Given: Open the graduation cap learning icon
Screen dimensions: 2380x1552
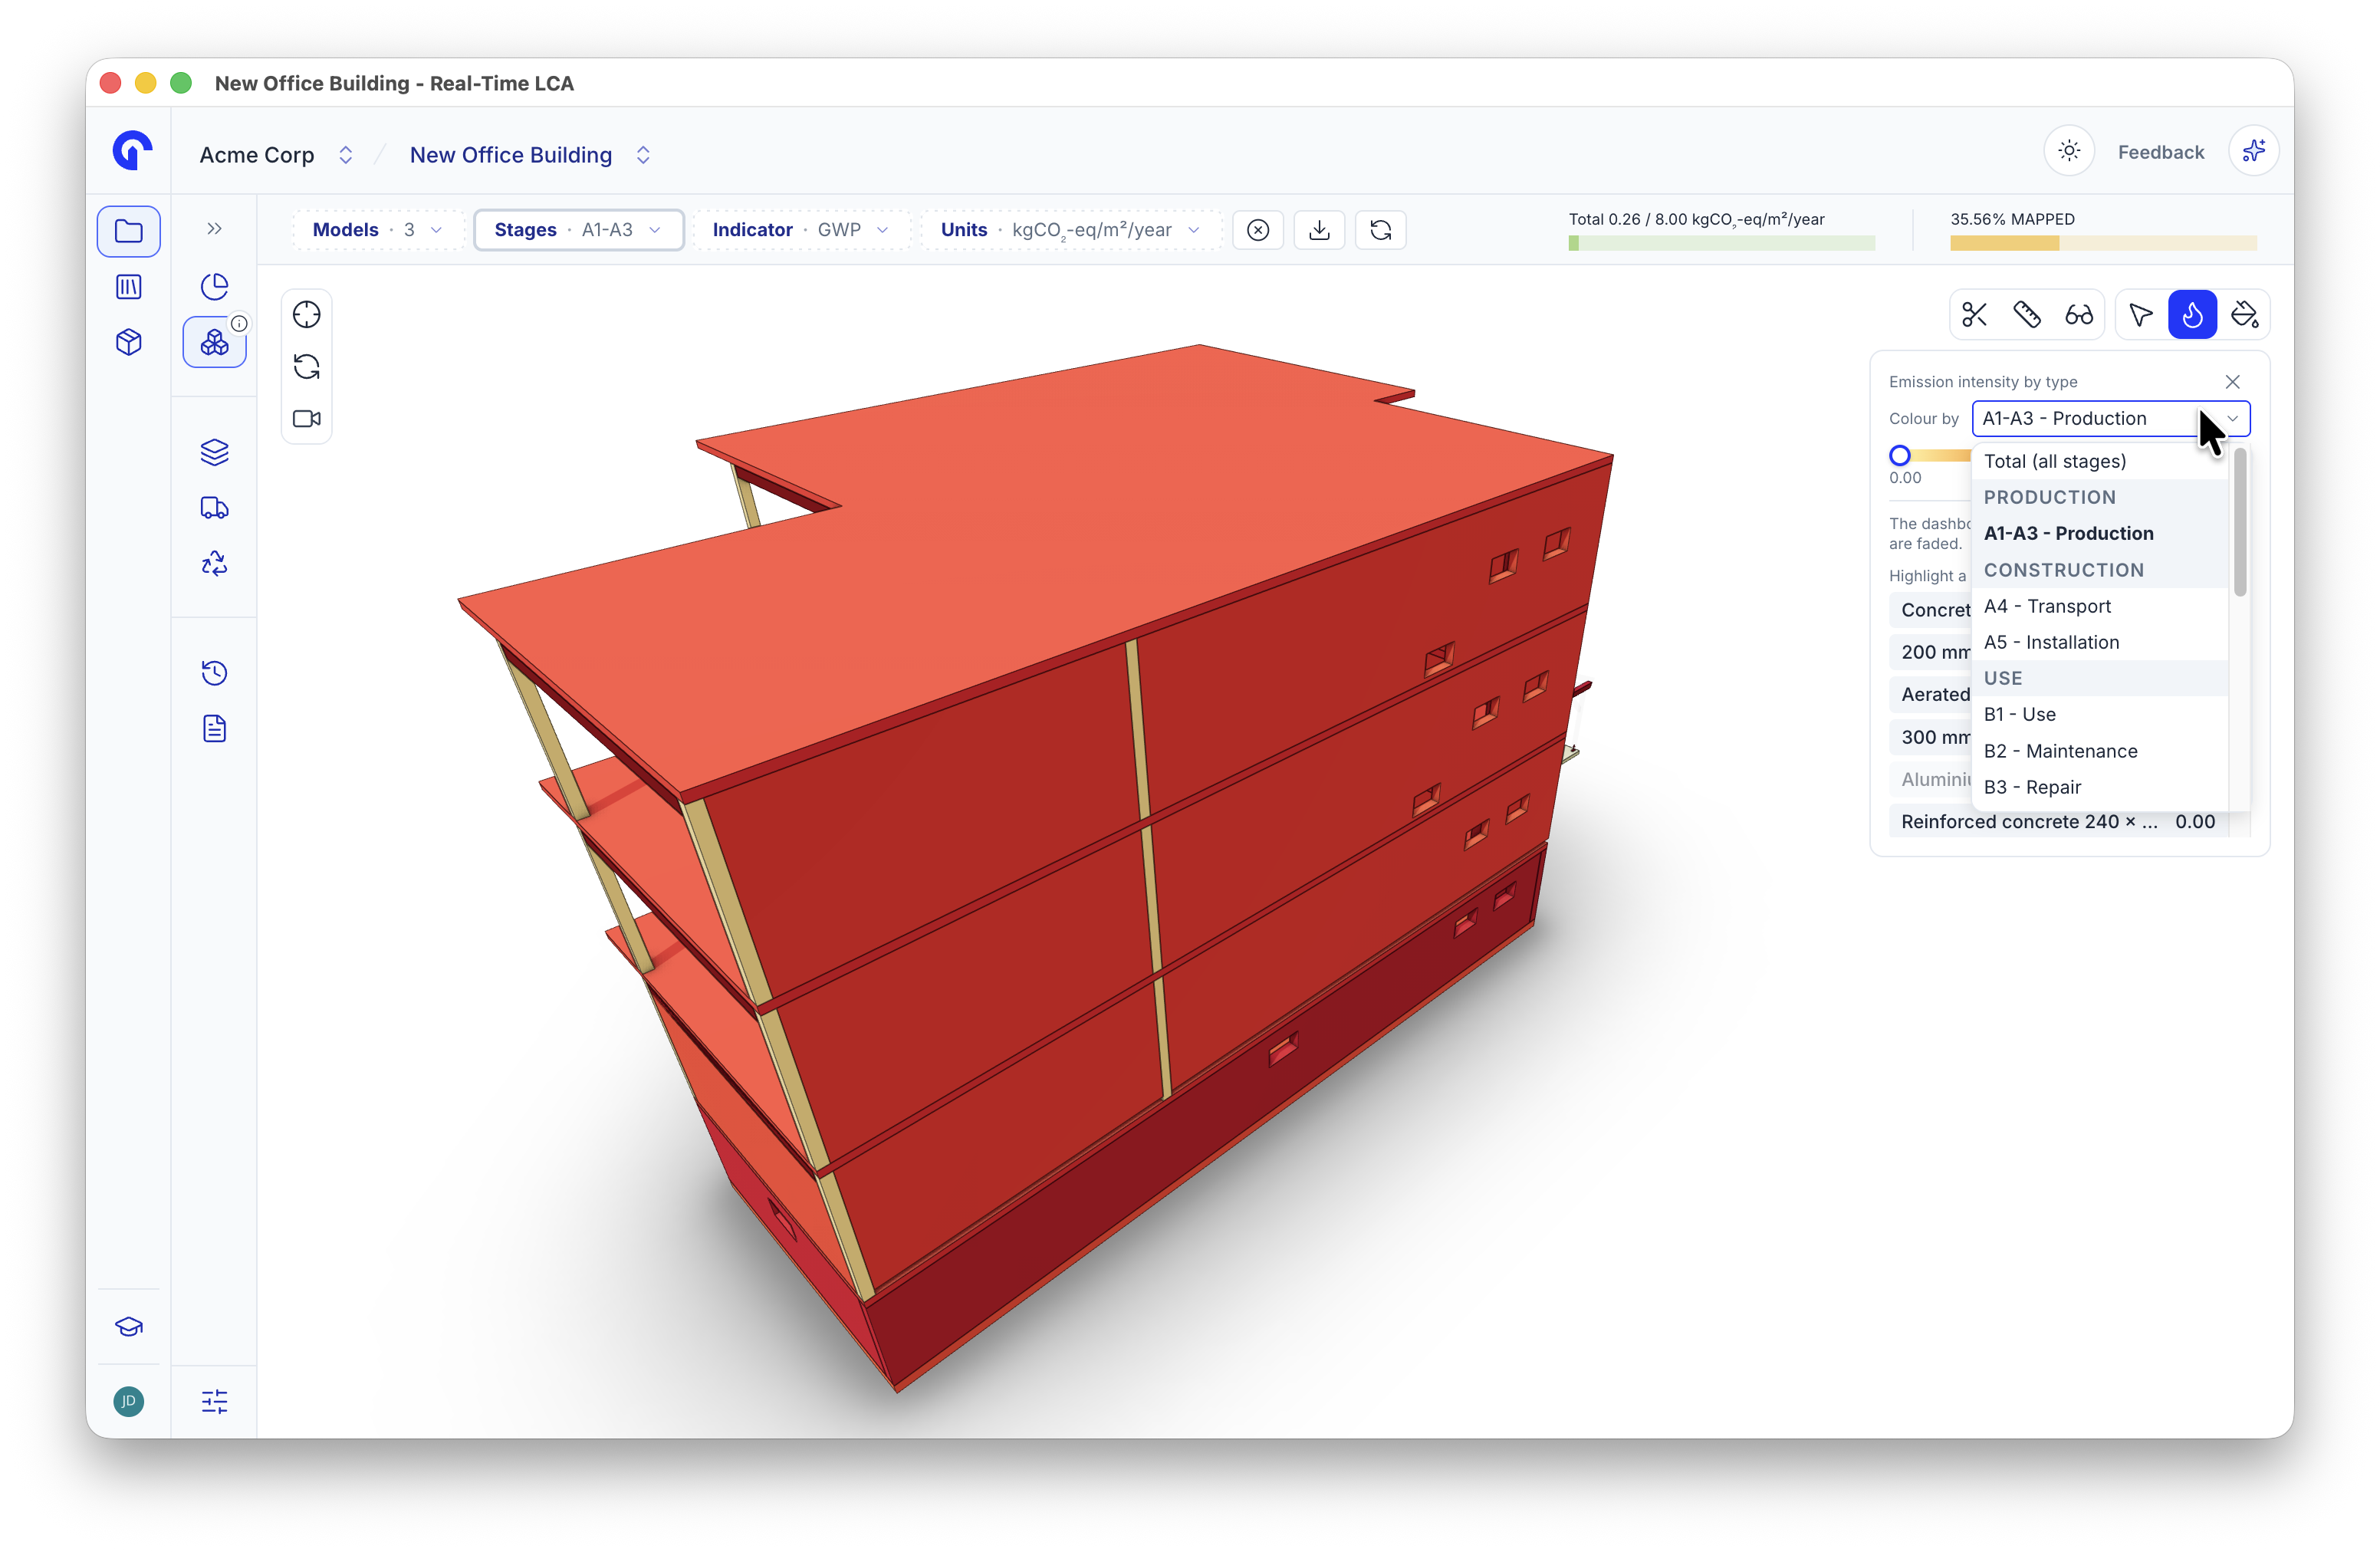Looking at the screenshot, I should [129, 1326].
